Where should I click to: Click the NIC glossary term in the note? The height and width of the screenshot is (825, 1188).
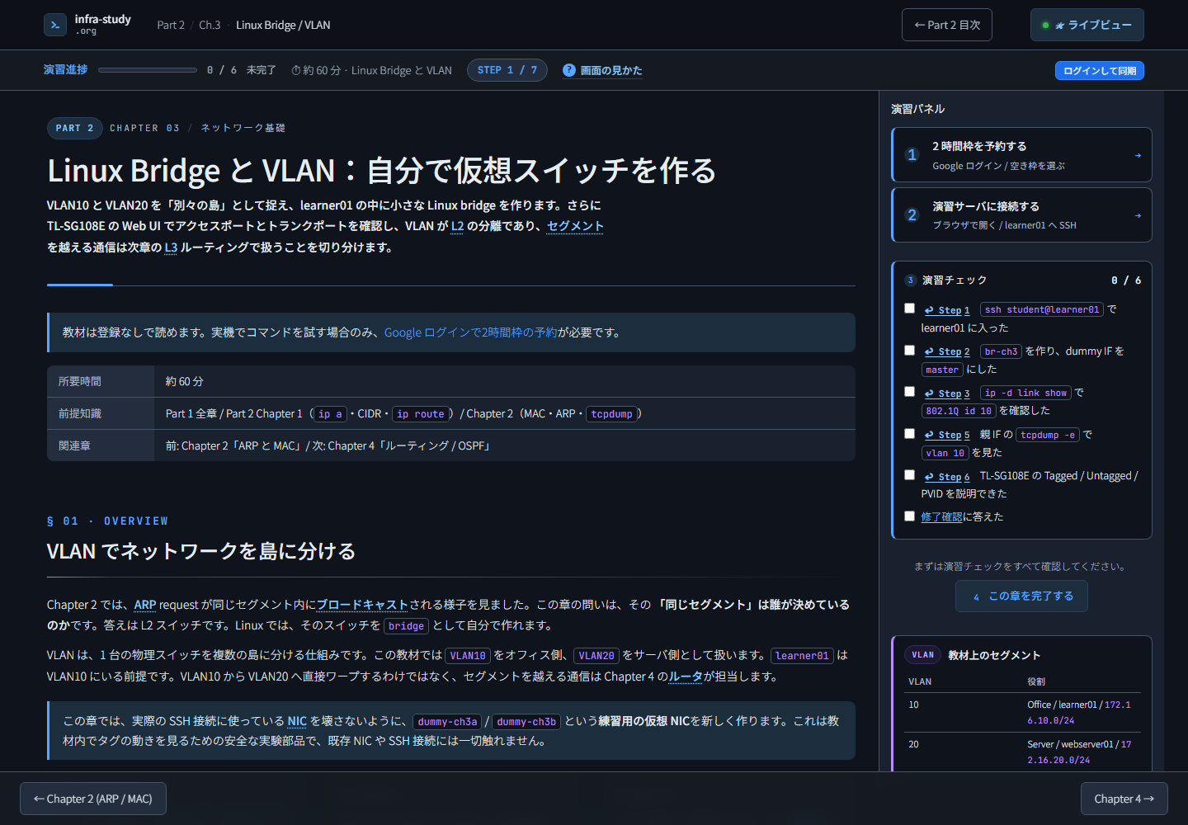pyautogui.click(x=297, y=721)
